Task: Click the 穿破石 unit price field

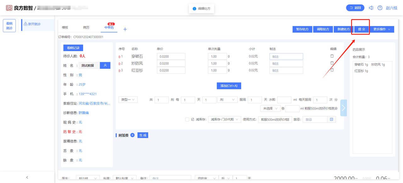Action: tap(171, 56)
